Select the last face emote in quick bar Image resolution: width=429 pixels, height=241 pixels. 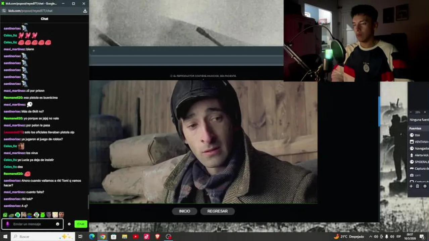(61, 215)
